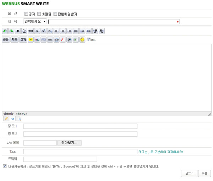213x181 pixels.
Task: Open the preview magnifier icon
Action: (x=19, y=119)
